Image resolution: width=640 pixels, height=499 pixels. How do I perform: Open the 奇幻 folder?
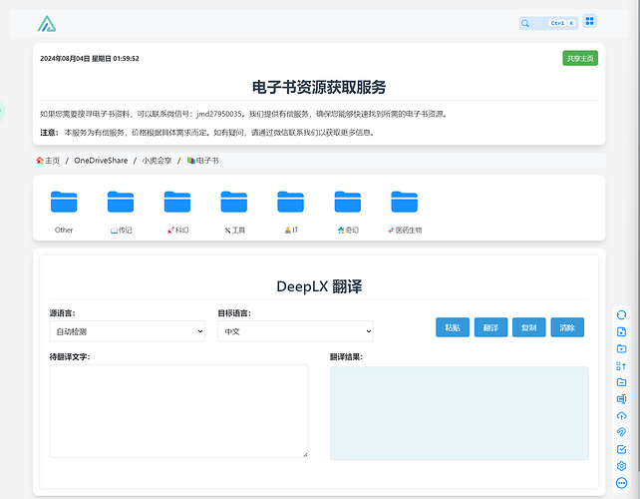click(348, 211)
